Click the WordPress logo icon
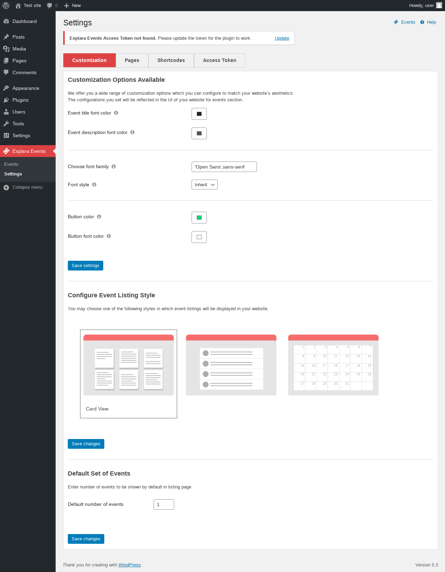Screen dimensions: 445x572 click(x=6, y=6)
